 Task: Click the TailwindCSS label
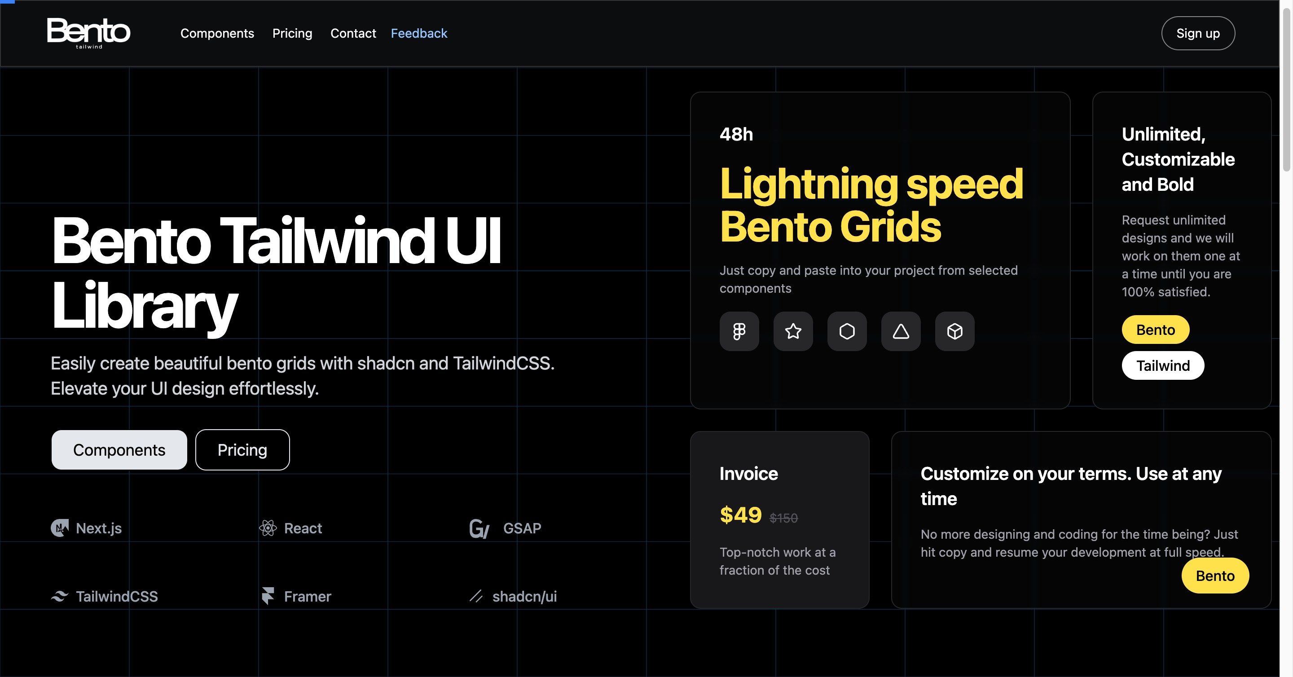[117, 596]
